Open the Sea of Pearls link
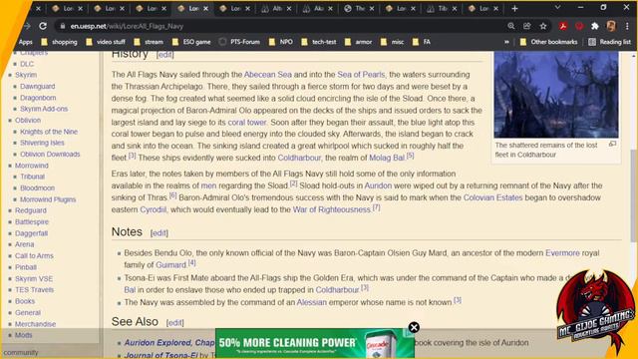The image size is (638, 359). (361, 75)
